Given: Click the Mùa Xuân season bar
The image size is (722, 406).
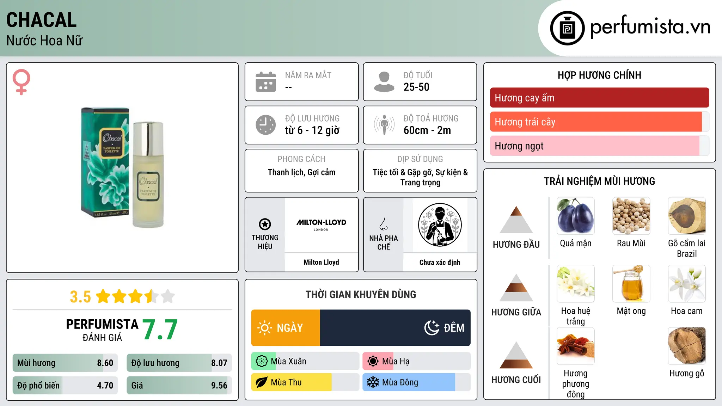Looking at the screenshot, I should point(305,361).
